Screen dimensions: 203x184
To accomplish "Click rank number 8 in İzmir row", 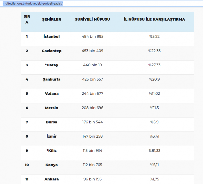I will pos(27,136).
